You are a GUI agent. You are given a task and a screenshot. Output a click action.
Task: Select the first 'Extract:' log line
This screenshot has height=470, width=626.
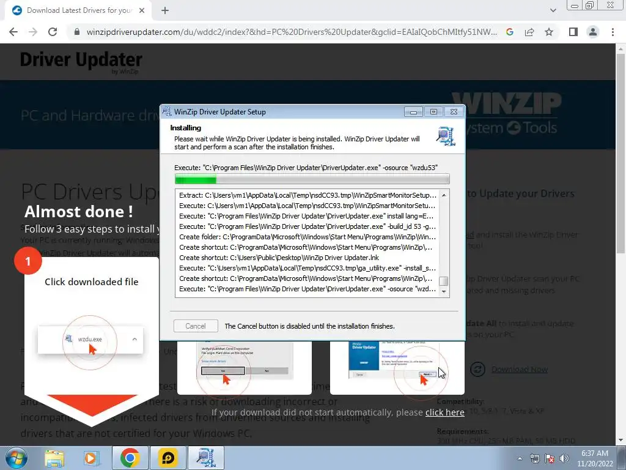[307, 195]
